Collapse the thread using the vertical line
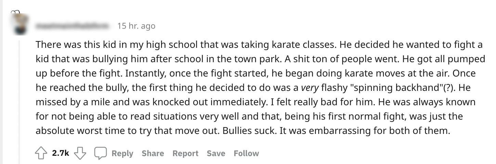Viewport: 496px width, 164px height. 19,102
